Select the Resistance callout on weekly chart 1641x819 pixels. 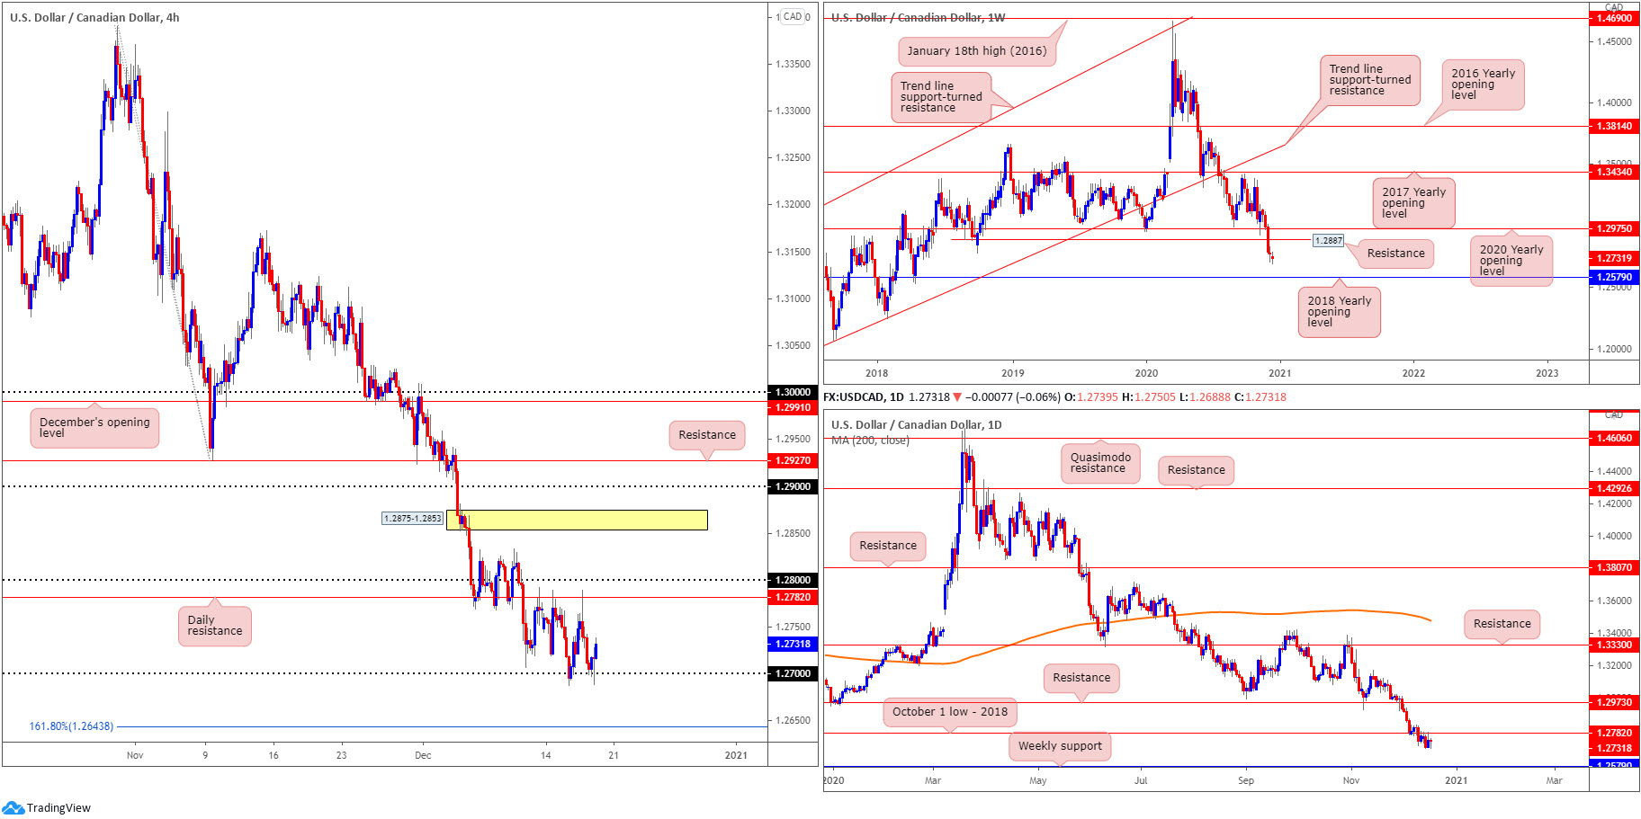click(x=1396, y=254)
